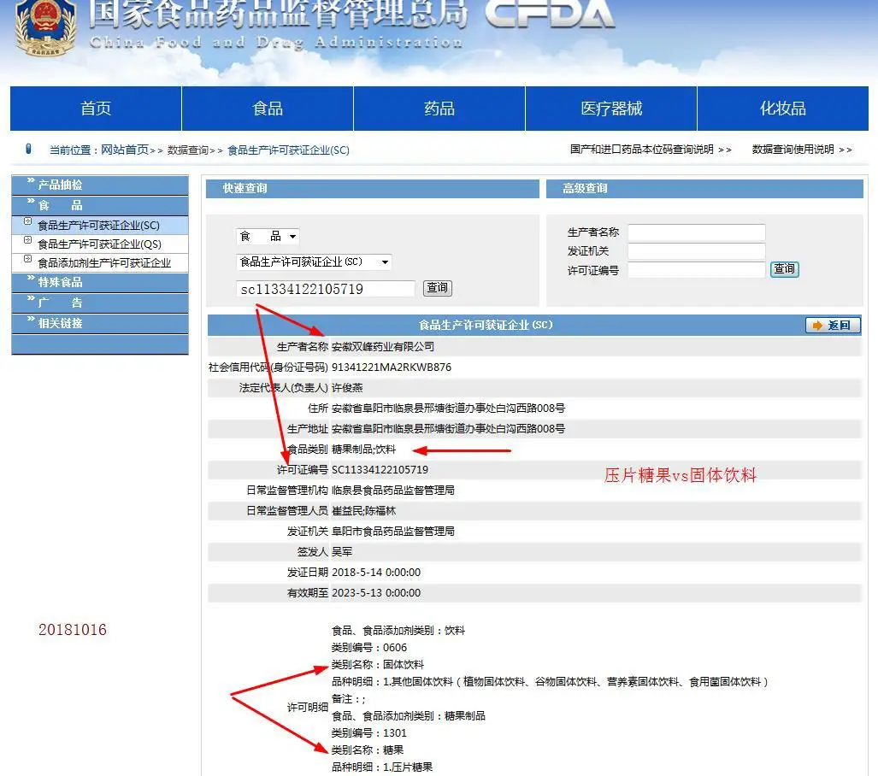878x776 pixels.
Task: Expand the 食品 sidebar section
Action: [x=100, y=205]
